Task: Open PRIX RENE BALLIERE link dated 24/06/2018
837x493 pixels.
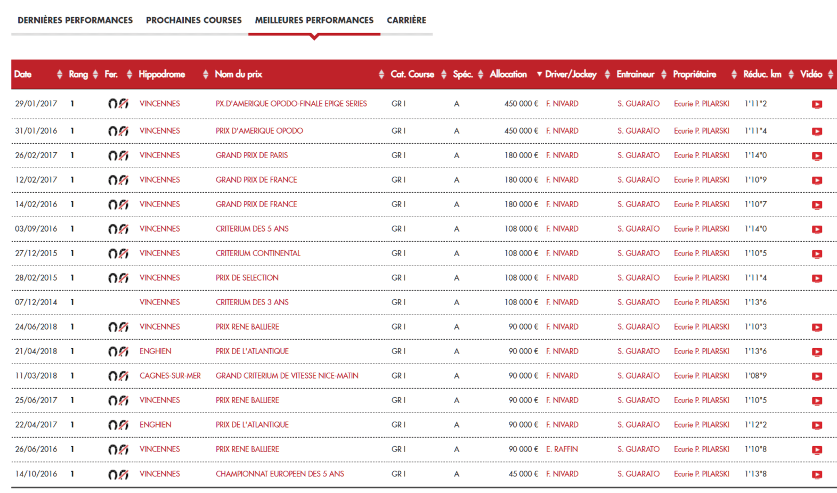Action: coord(247,327)
